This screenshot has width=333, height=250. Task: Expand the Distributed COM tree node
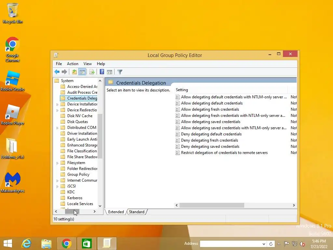click(57, 128)
